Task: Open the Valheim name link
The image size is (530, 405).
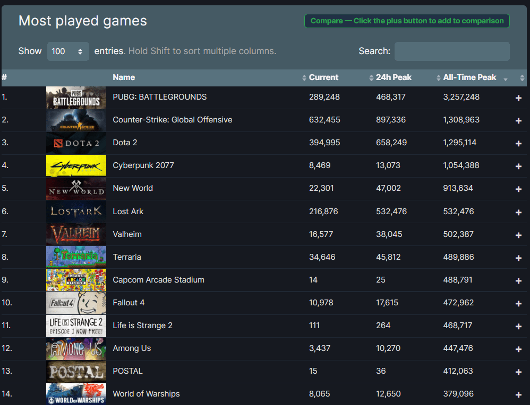Action: tap(127, 234)
